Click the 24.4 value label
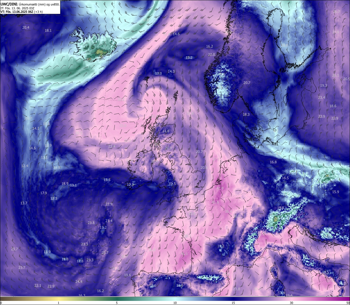 pyautogui.click(x=79, y=282)
